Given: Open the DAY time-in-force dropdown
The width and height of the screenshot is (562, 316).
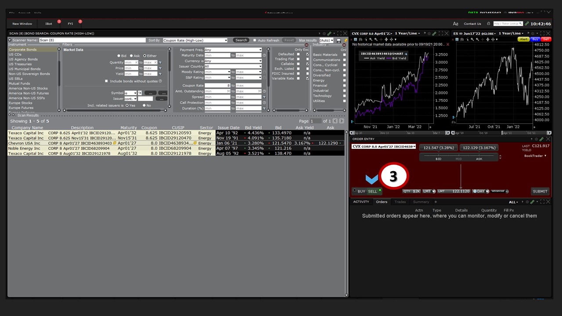Looking at the screenshot, I should (x=481, y=191).
